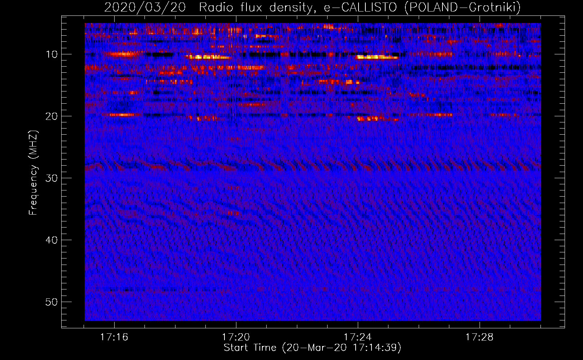
Task: Click the 17:24 time tick label
Action: [358, 337]
